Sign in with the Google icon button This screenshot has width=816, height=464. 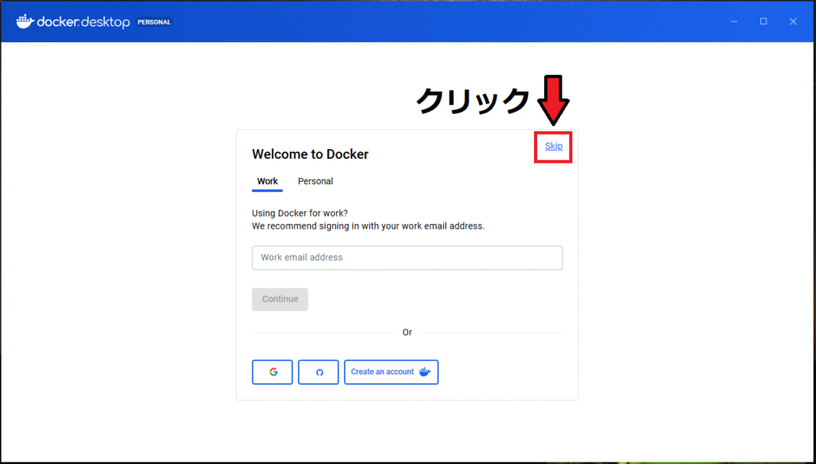[x=273, y=372]
